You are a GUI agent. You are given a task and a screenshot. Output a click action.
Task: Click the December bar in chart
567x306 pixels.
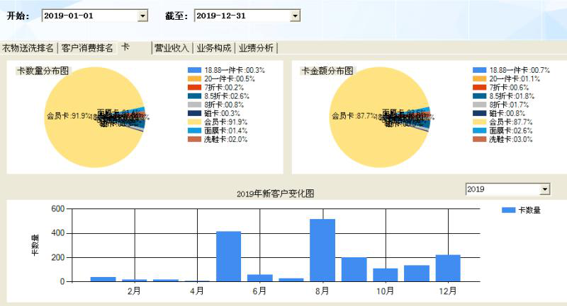click(x=448, y=268)
